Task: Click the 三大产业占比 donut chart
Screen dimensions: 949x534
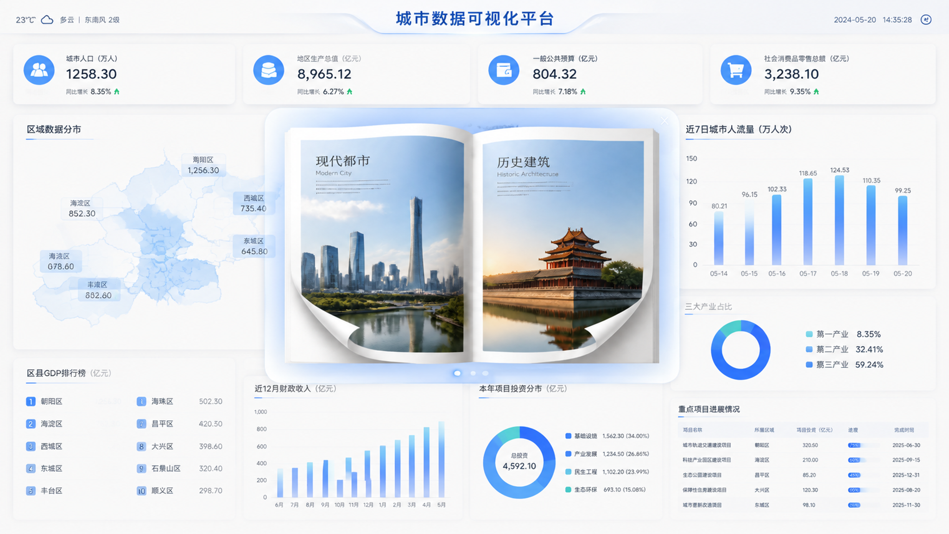Action: pos(740,350)
